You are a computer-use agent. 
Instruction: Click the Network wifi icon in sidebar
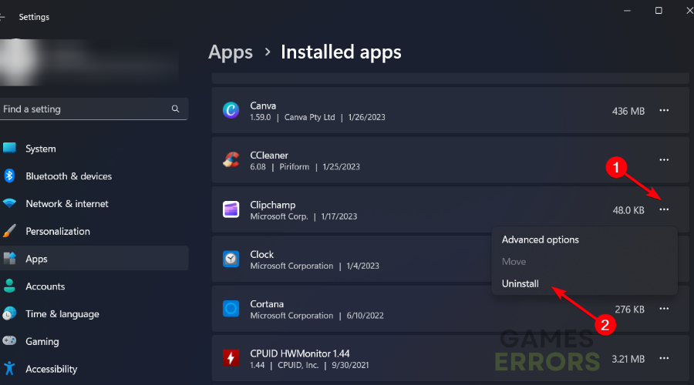pyautogui.click(x=9, y=203)
